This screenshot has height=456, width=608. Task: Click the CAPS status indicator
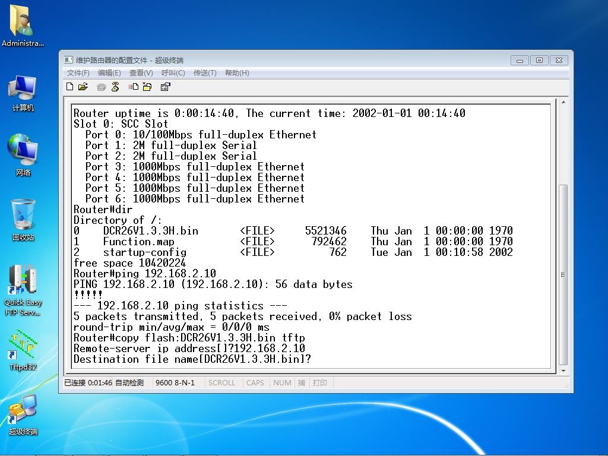(x=255, y=383)
